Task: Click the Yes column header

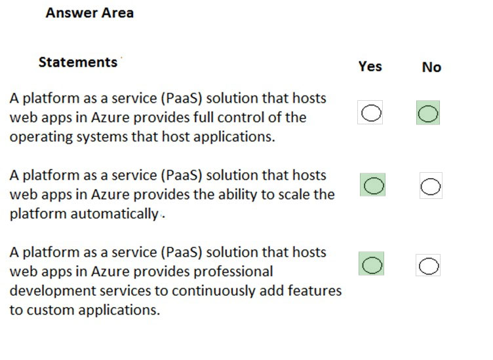Action: 370,66
